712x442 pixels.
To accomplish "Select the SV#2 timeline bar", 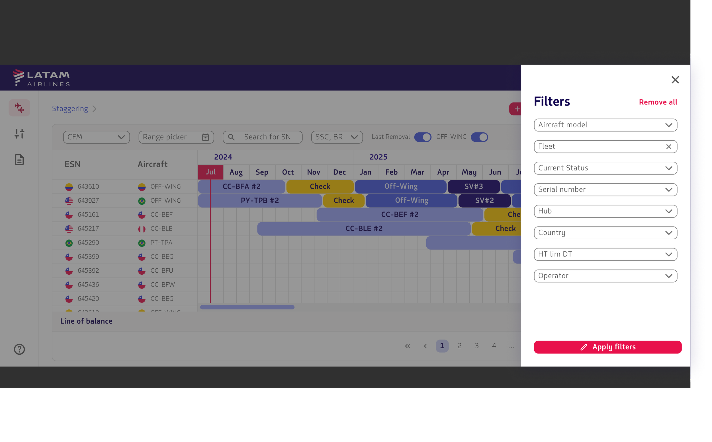I will 484,201.
